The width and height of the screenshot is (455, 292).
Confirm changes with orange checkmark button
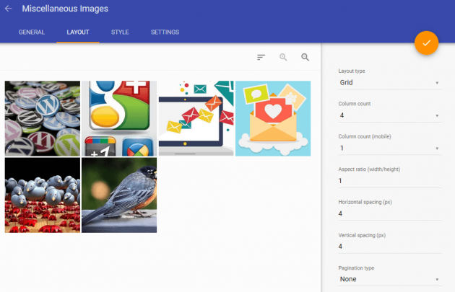pyautogui.click(x=426, y=43)
